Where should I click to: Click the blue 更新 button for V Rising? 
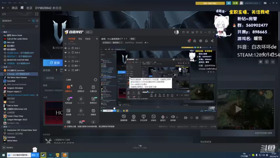point(53,63)
